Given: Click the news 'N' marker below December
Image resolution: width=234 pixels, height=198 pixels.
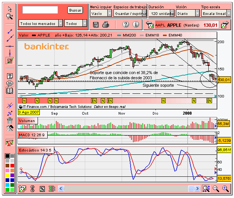Looking at the screenshot, I should click(163, 101).
